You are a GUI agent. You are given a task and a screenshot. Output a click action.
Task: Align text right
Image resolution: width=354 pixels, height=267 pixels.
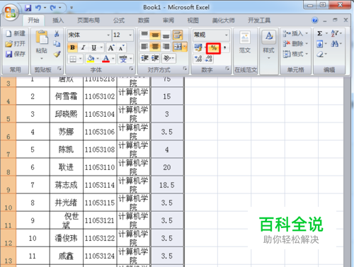pos(166,47)
